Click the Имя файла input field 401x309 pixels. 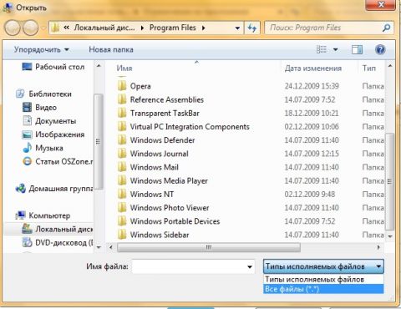pos(194,267)
